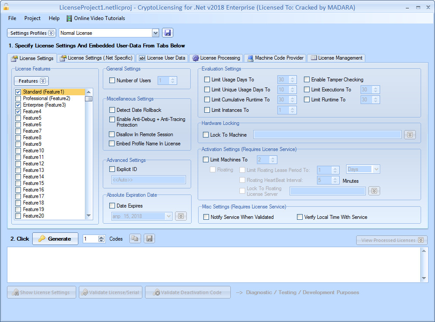Enable the Date Expires checkbox
This screenshot has height=322, width=435.
point(112,206)
